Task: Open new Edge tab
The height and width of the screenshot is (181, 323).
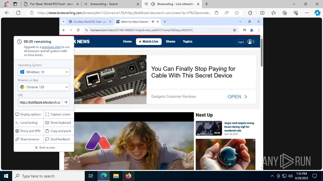Action: pos(206,4)
